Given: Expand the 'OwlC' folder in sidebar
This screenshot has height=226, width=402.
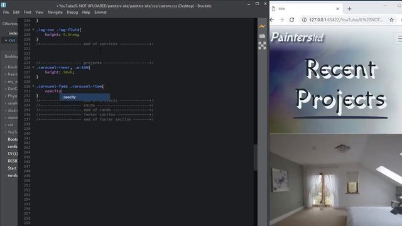Looking at the screenshot, I should 6,89.
